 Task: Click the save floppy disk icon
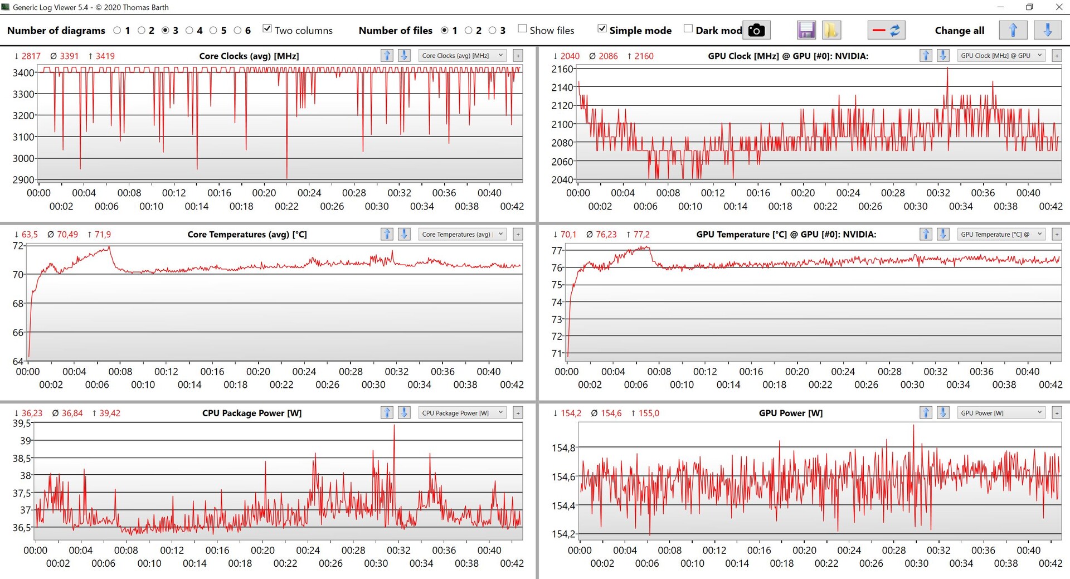(x=806, y=30)
